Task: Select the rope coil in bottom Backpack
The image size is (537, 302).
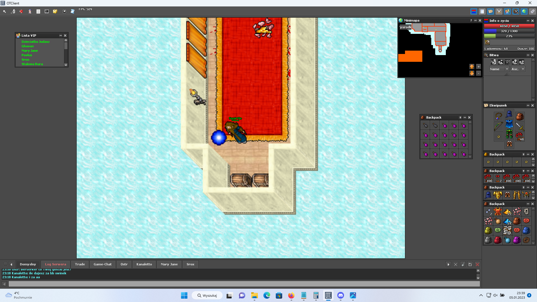Action: click(x=526, y=240)
